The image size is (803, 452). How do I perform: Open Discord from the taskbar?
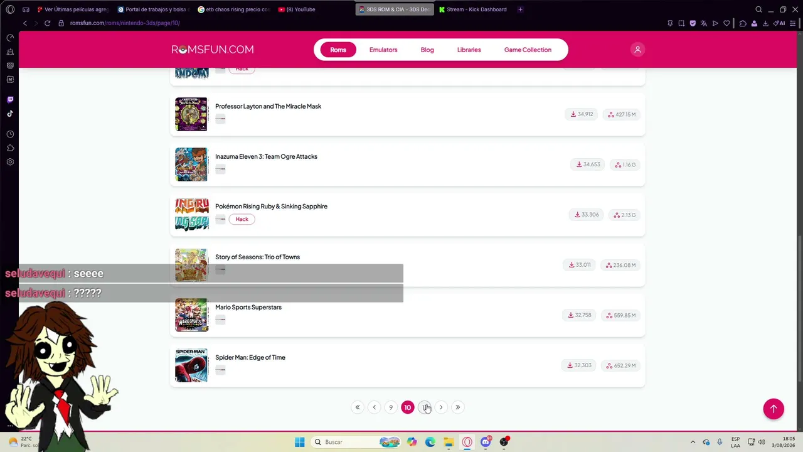click(486, 442)
